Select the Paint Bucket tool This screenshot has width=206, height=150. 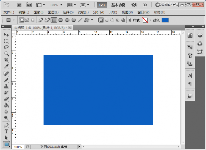click(6, 105)
